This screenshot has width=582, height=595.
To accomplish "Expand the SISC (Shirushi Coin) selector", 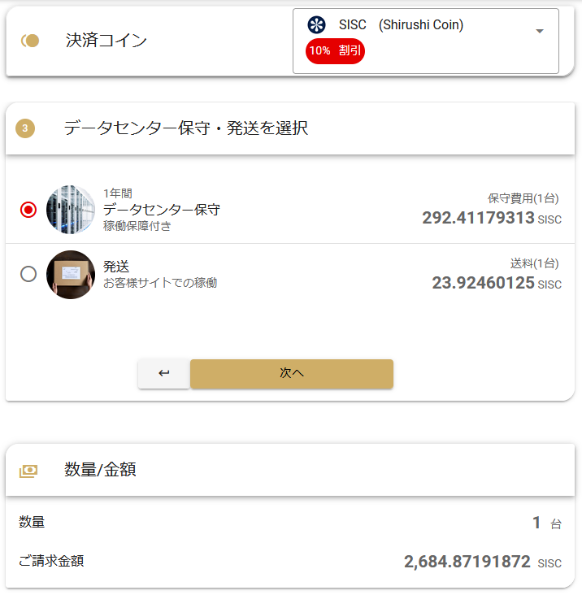I will (x=426, y=41).
